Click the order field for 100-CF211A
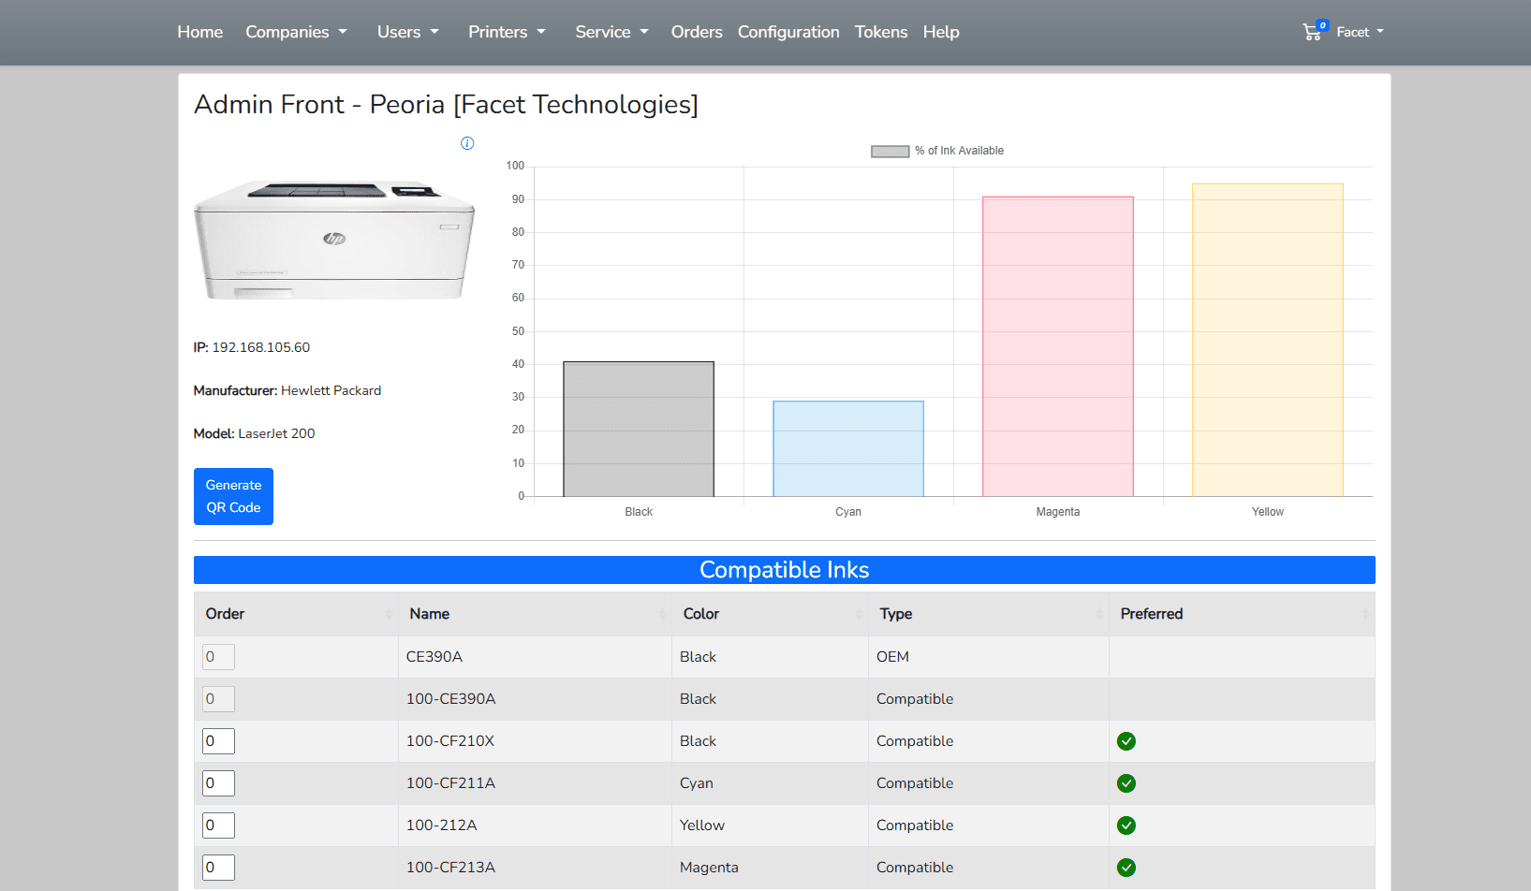Viewport: 1531px width, 891px height. [218, 783]
